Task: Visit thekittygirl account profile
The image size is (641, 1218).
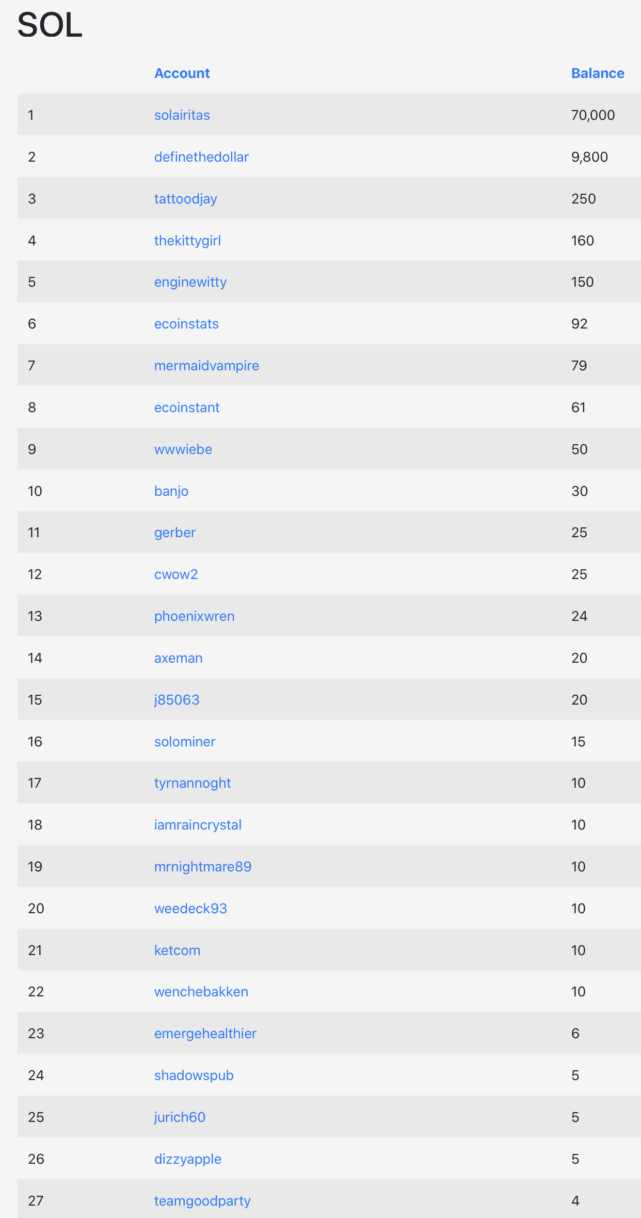Action: (187, 241)
